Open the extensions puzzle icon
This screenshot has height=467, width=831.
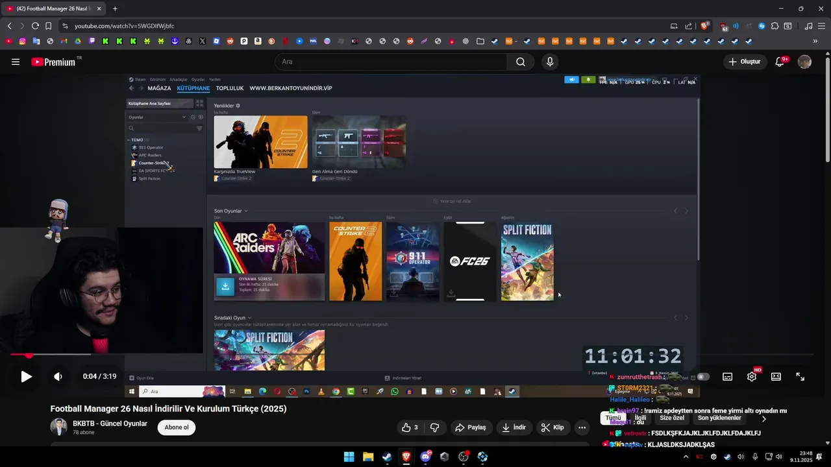(x=775, y=26)
